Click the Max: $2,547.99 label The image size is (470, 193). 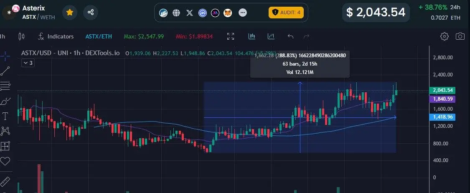click(x=144, y=37)
